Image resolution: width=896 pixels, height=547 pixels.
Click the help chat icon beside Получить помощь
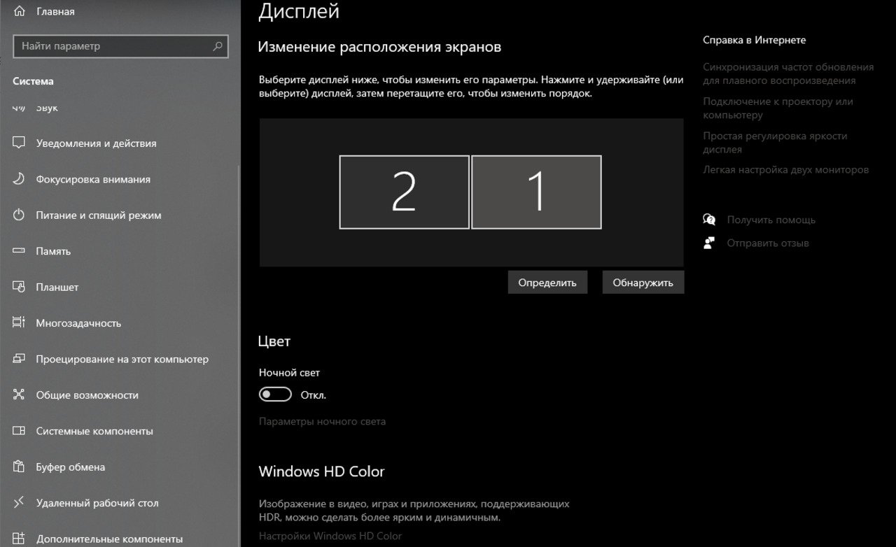pyautogui.click(x=709, y=220)
